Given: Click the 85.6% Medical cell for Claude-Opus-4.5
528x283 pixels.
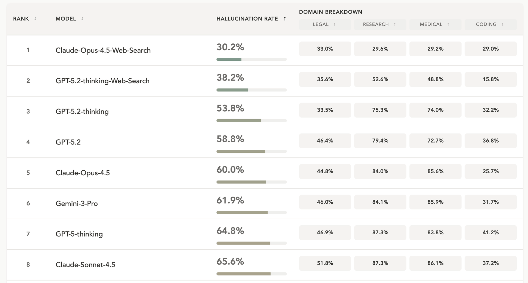Looking at the screenshot, I should pyautogui.click(x=435, y=171).
